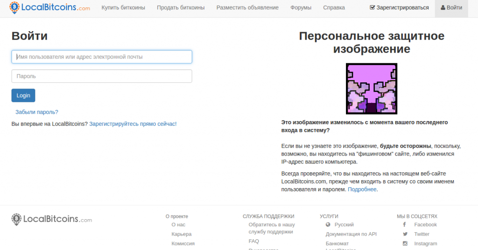This screenshot has height=250, width=478.
Task: Open the Справка menu item
Action: 334,7
